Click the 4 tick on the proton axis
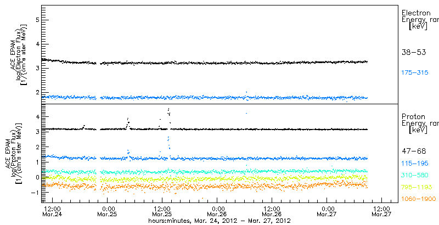This screenshot has width=439, height=225. tap(37, 116)
